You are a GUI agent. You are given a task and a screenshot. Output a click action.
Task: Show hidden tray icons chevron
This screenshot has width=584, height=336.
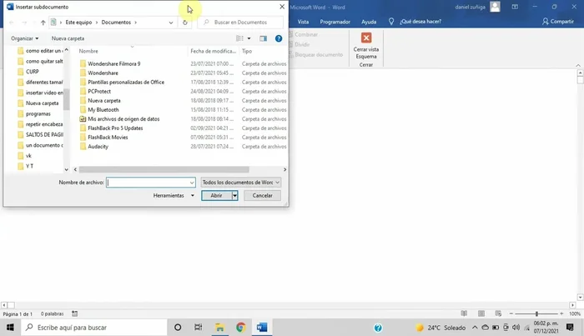point(475,328)
